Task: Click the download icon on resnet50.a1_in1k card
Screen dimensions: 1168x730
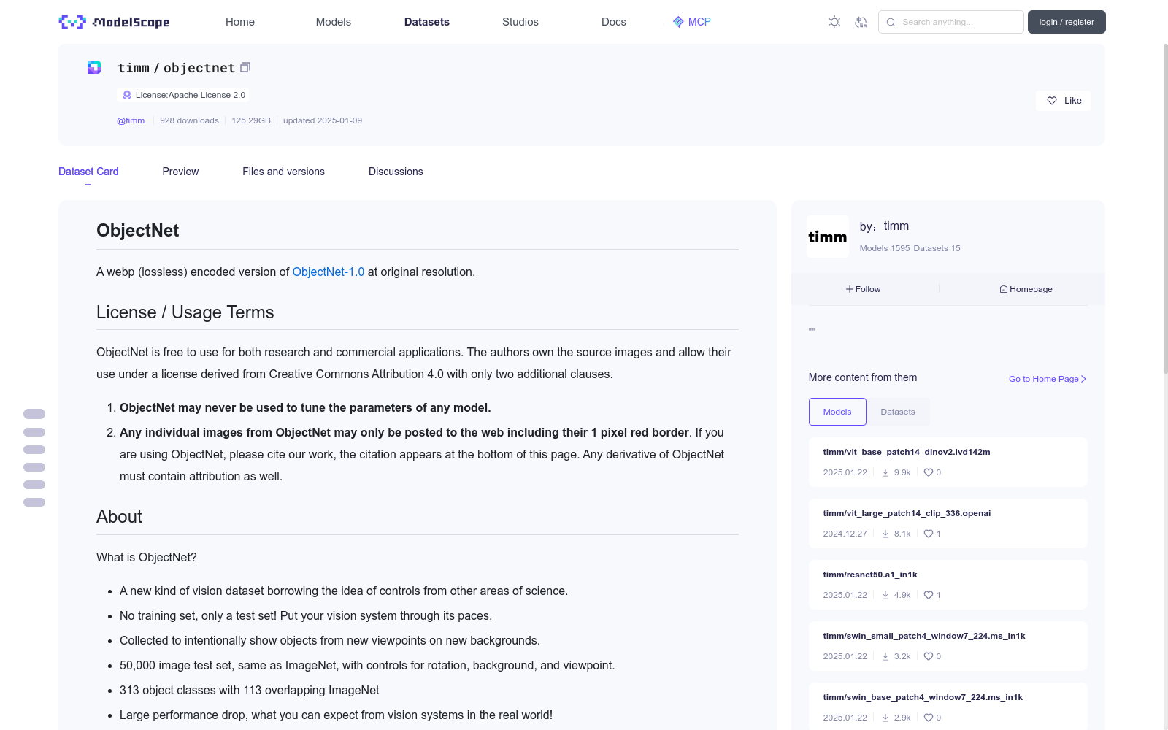Action: [885, 595]
